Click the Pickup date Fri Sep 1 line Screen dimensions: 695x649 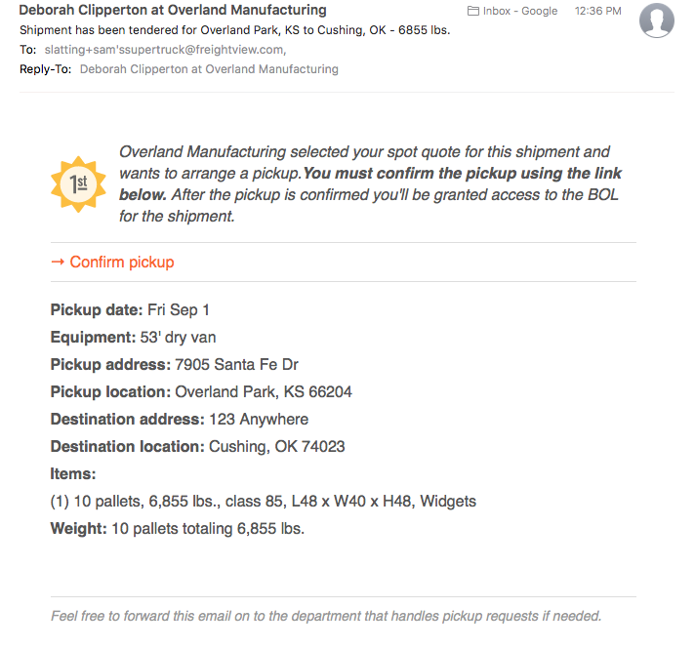(130, 310)
